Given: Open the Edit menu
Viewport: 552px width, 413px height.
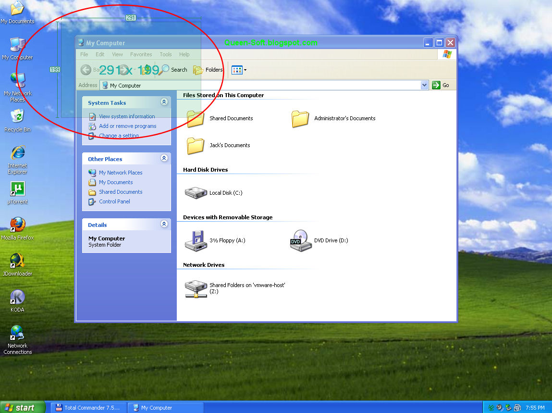Looking at the screenshot, I should [100, 54].
